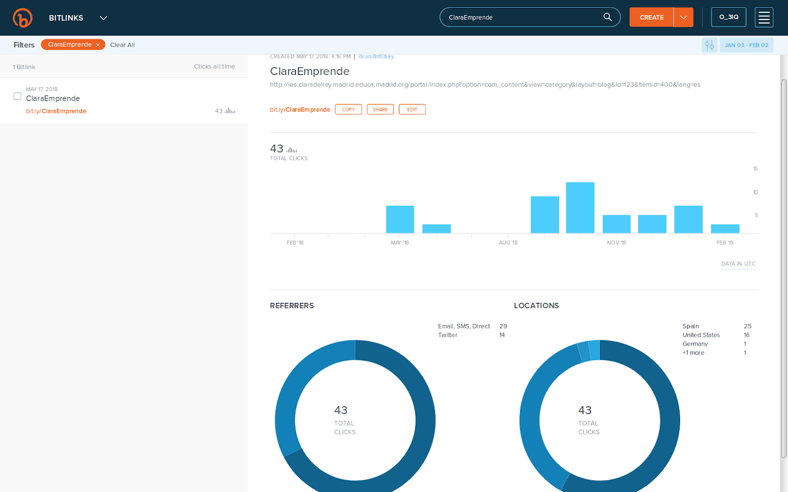Click the page vertical scrollbar

tap(784, 268)
